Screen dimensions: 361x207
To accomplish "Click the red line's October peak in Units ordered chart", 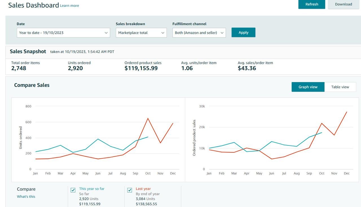I will (x=148, y=118).
